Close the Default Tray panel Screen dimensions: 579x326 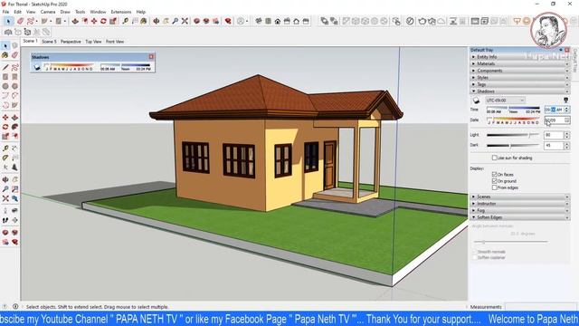pyautogui.click(x=567, y=50)
